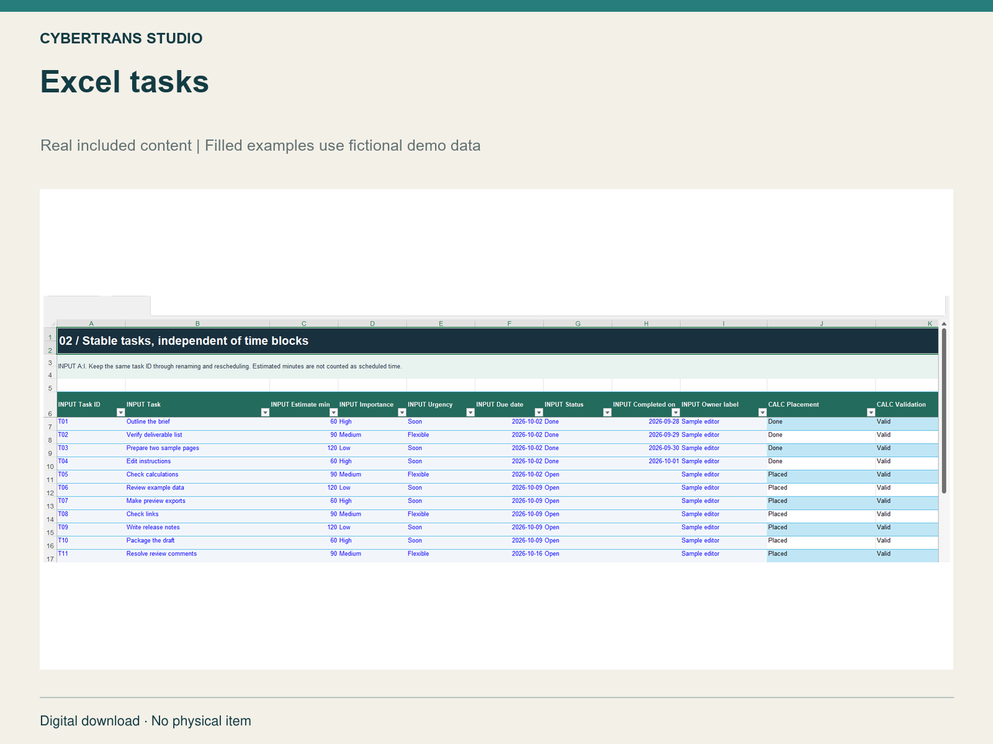Click task ID cell T06
Screen dimensions: 993x744
point(91,490)
